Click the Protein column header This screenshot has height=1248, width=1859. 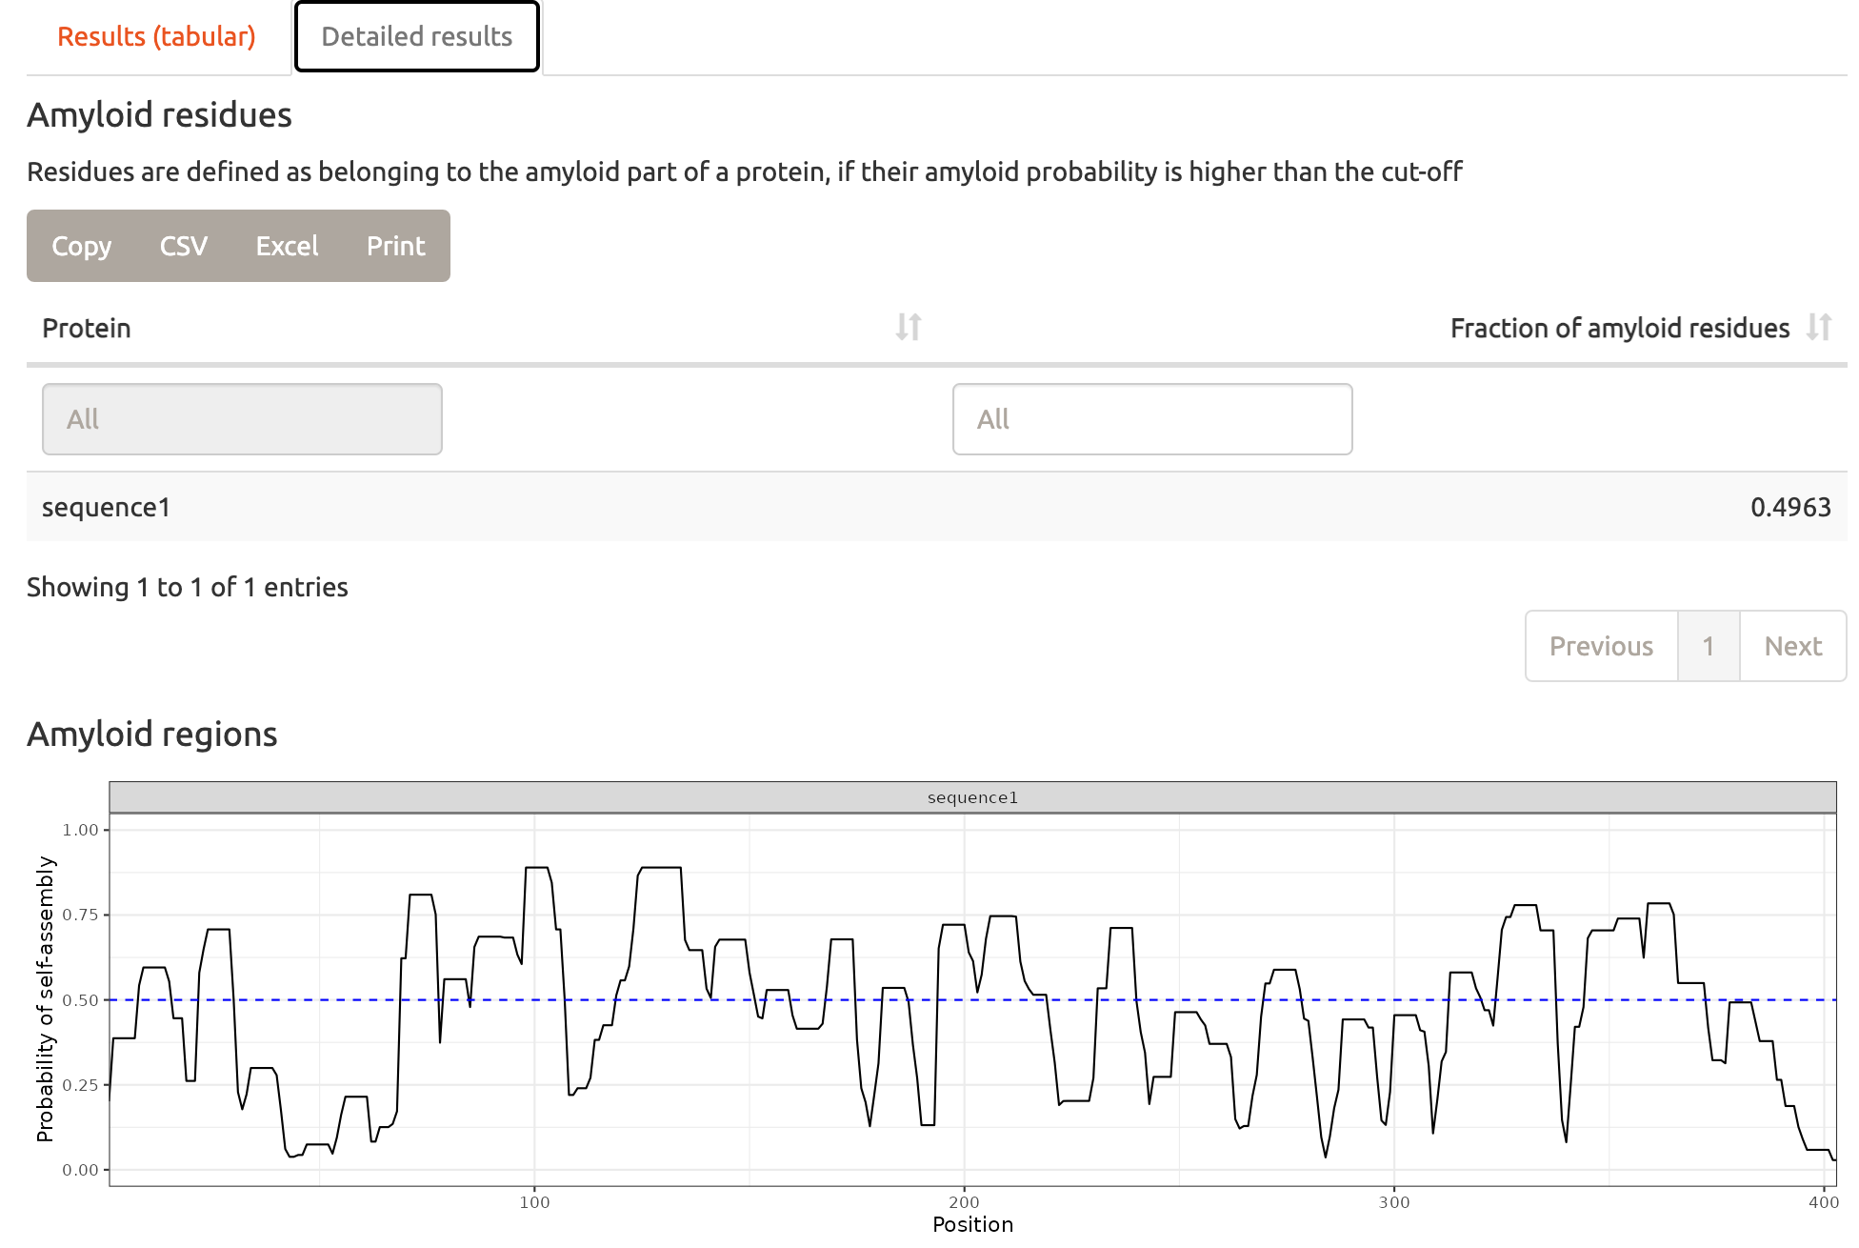coord(87,328)
